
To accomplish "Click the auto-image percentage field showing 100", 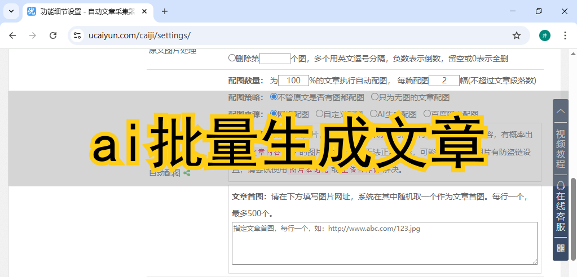I will pyautogui.click(x=293, y=81).
